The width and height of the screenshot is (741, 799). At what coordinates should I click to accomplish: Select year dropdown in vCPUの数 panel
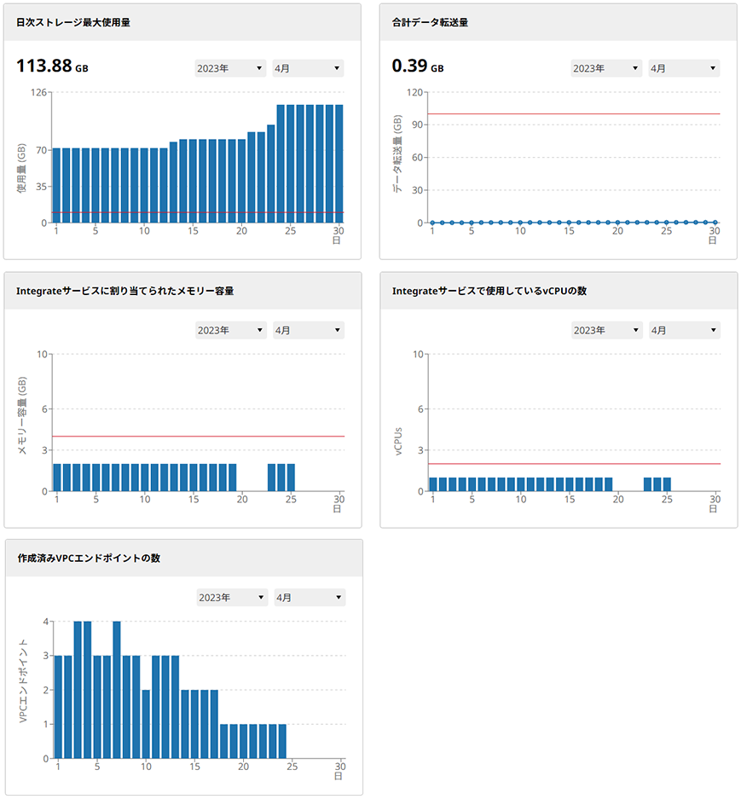coord(606,330)
